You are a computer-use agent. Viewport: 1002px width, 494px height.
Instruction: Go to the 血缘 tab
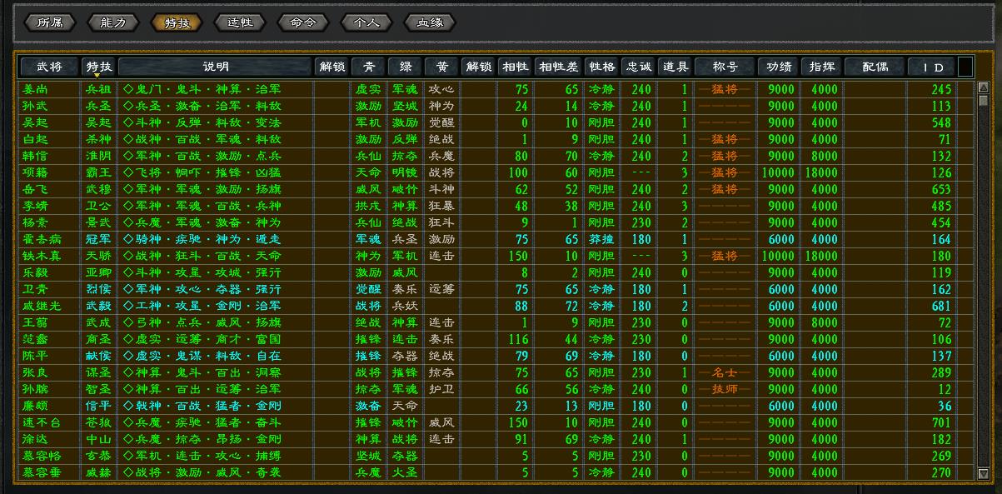(430, 22)
